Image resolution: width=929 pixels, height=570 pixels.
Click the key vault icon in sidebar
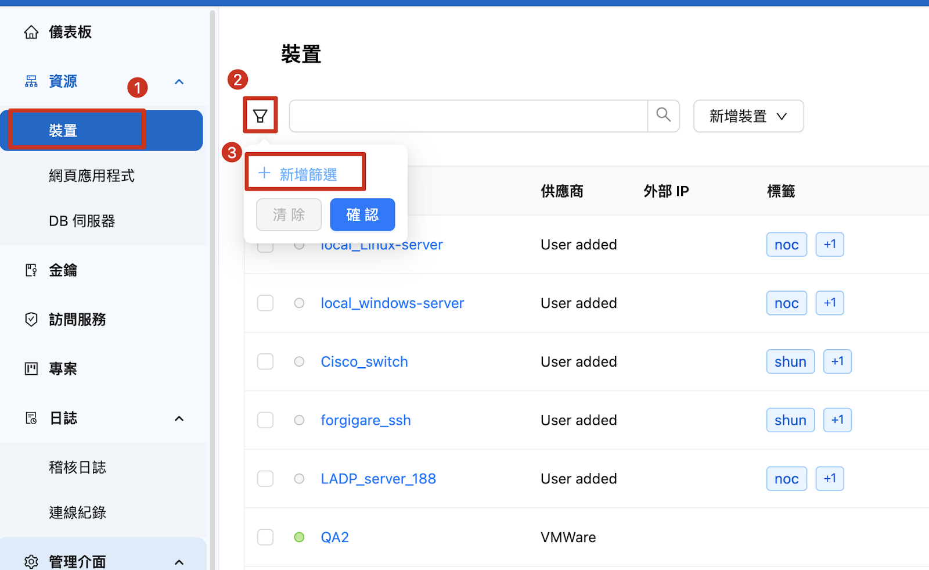click(x=31, y=270)
